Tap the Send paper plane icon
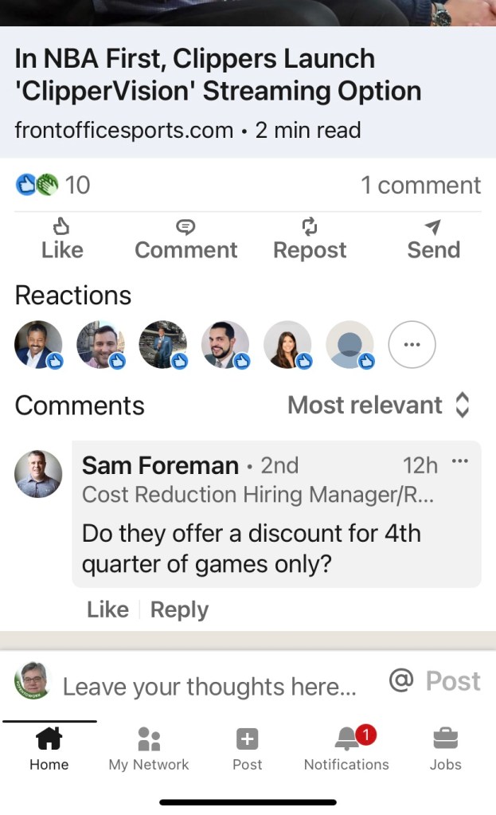Image resolution: width=496 pixels, height=815 pixels. (433, 228)
